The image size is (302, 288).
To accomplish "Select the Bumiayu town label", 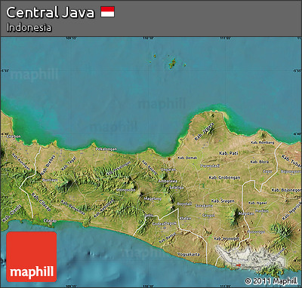I will pyautogui.click(x=50, y=180).
